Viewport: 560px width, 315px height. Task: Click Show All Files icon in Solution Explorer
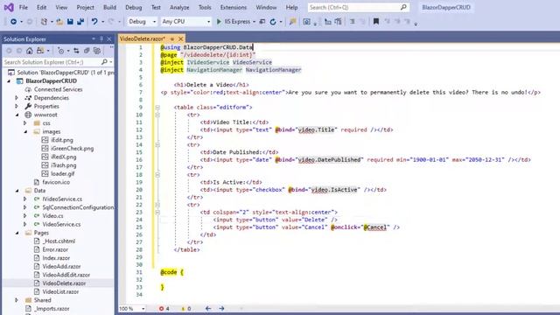(x=97, y=51)
